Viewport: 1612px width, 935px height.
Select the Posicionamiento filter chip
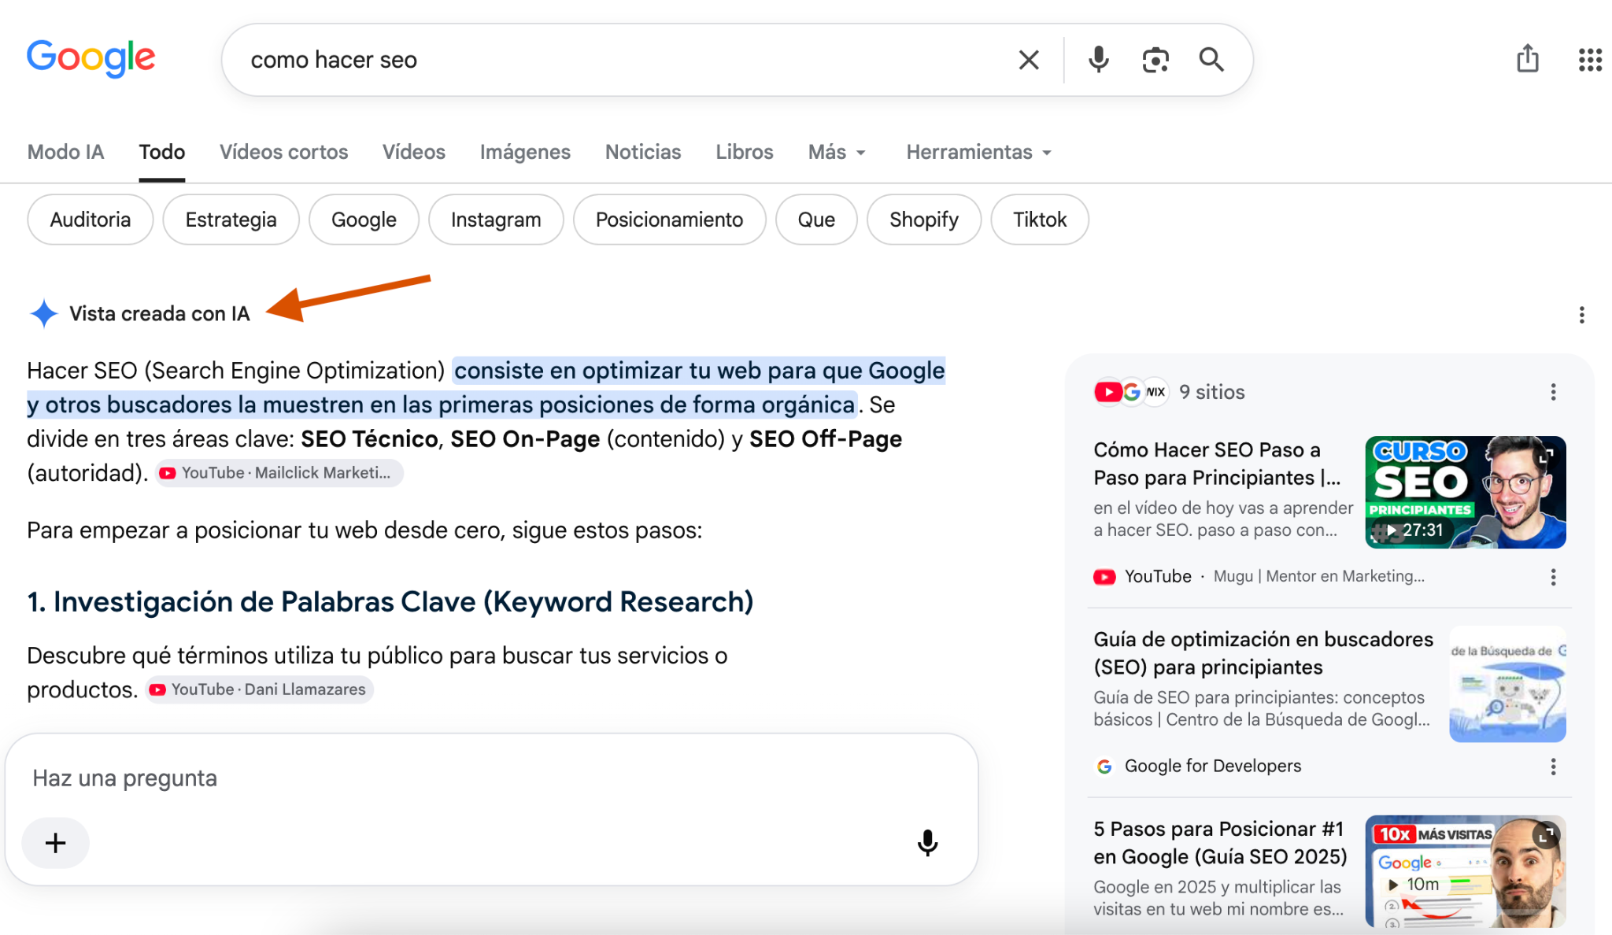click(x=669, y=220)
